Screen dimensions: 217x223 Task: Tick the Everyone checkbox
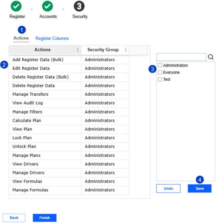coord(160,72)
